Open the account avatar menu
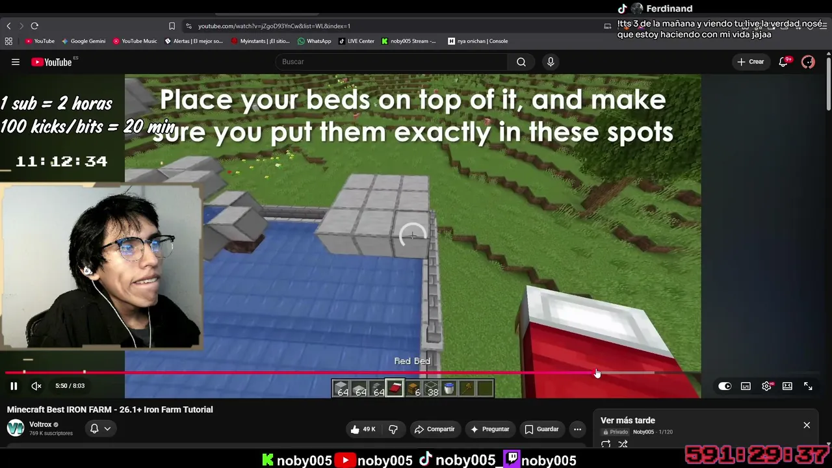The image size is (832, 468). coord(808,62)
